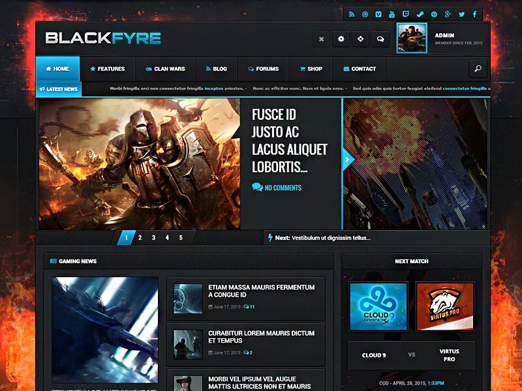Open the 'inceptos' ticker link
Screen dimensions: 522x391
214,89
